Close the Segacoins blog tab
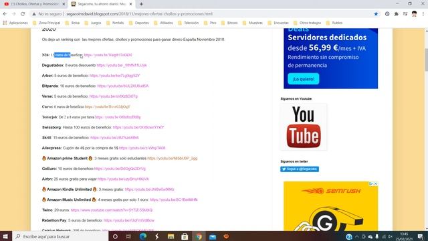Image resolution: width=428 pixels, height=241 pixels. (x=130, y=4)
